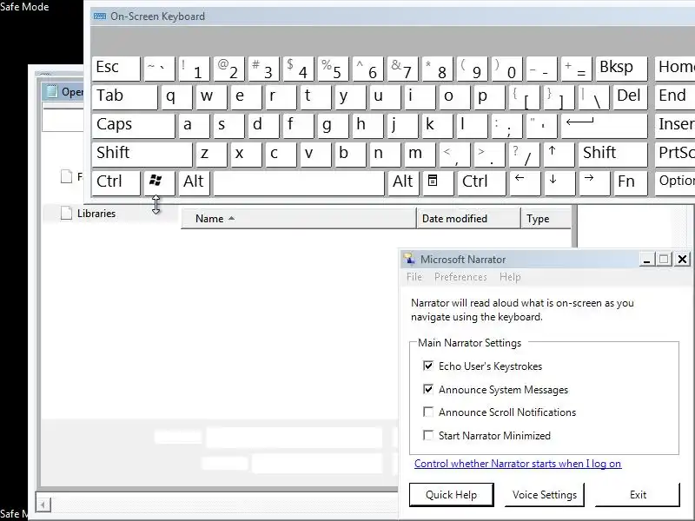Click the Windows logo key on the keyboard
The image size is (695, 521).
pyautogui.click(x=160, y=182)
